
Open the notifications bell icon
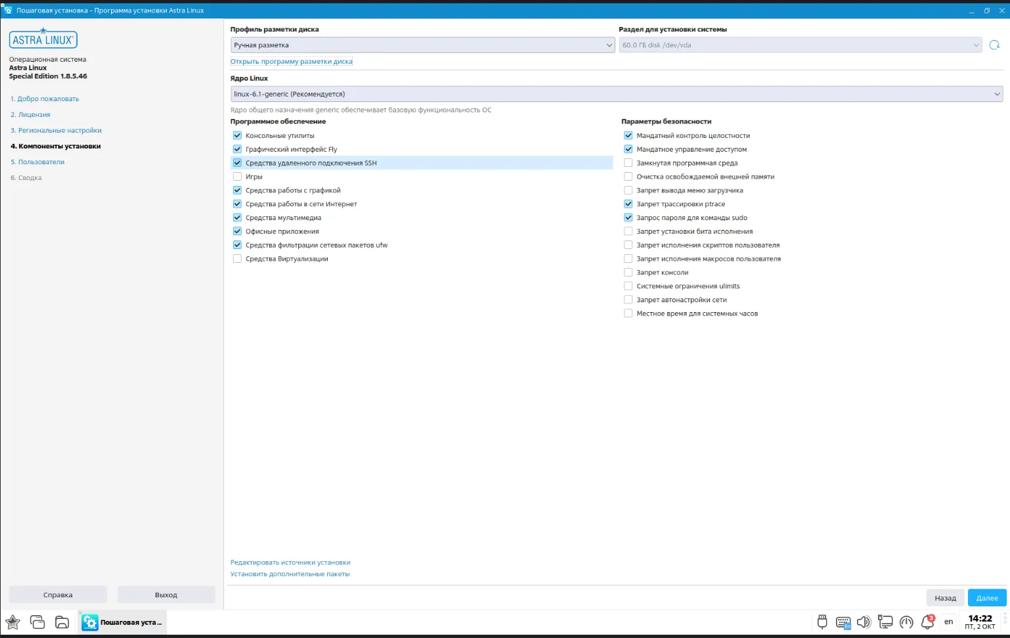(927, 622)
